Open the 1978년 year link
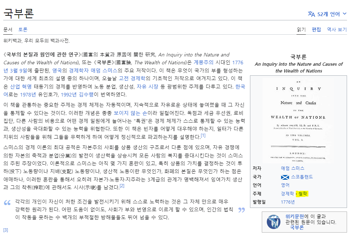This screenshot has width=361, height=244. coord(28,95)
